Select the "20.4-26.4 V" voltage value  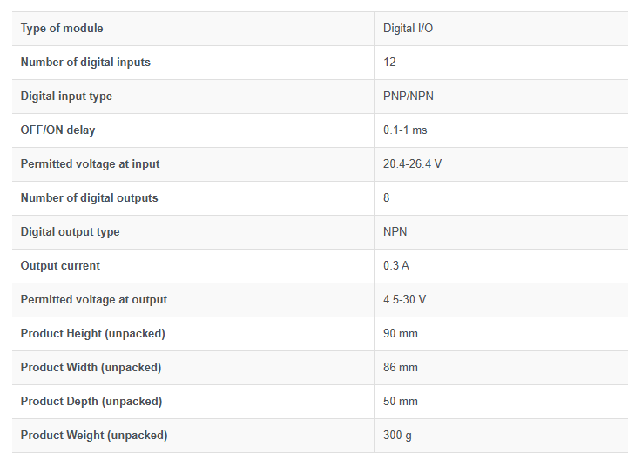click(x=412, y=164)
